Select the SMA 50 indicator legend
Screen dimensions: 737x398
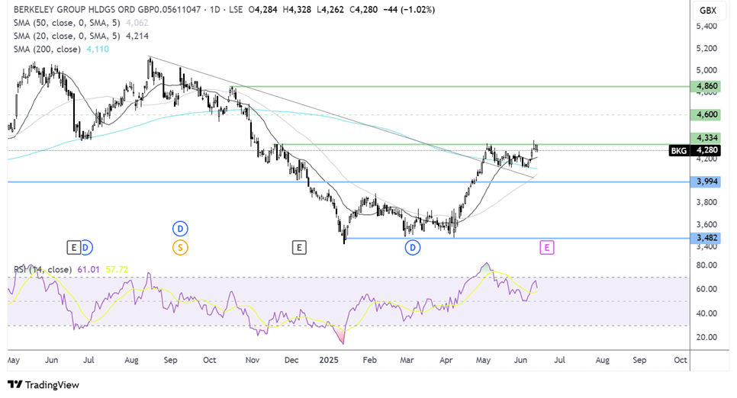tap(66, 23)
